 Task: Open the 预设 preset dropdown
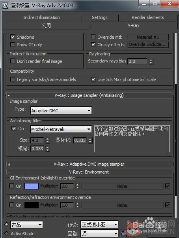tap(100, 225)
